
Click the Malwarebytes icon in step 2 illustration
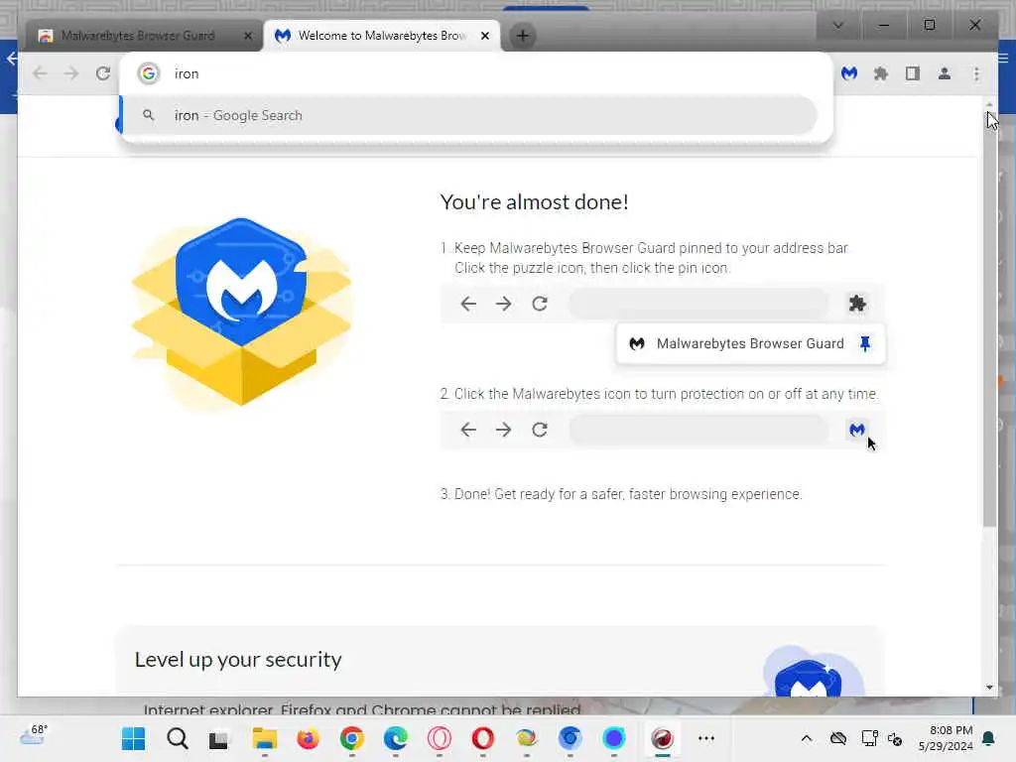pos(856,430)
